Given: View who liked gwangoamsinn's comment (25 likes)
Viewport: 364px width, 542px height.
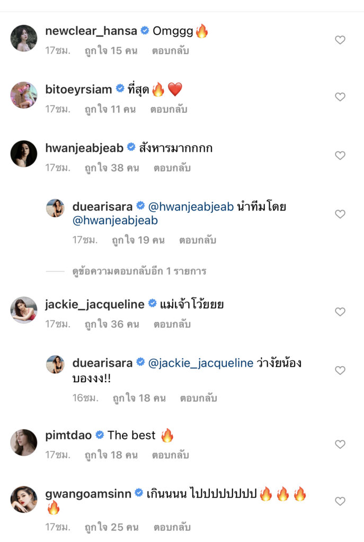Looking at the screenshot, I should (x=112, y=527).
